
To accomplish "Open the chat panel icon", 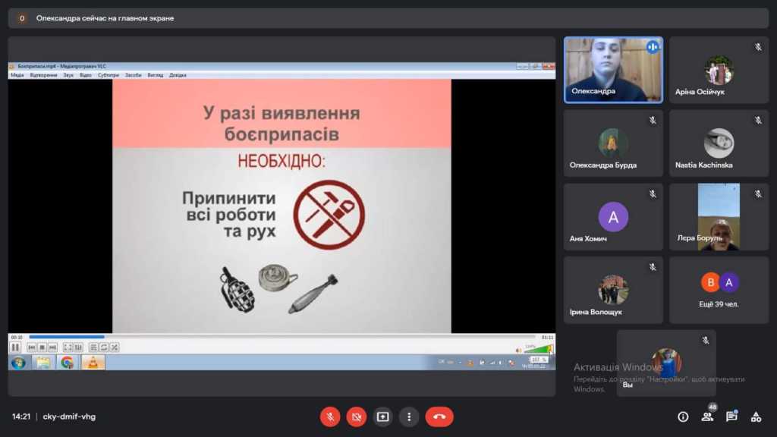I will point(731,417).
